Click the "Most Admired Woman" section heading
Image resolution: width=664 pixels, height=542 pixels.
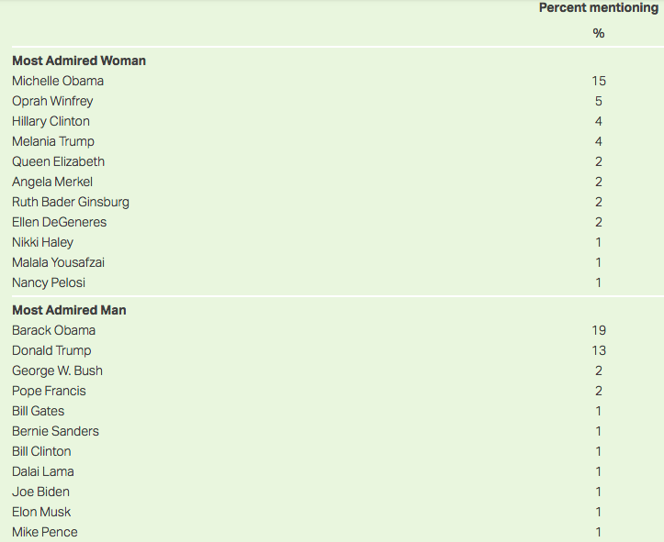click(x=79, y=61)
